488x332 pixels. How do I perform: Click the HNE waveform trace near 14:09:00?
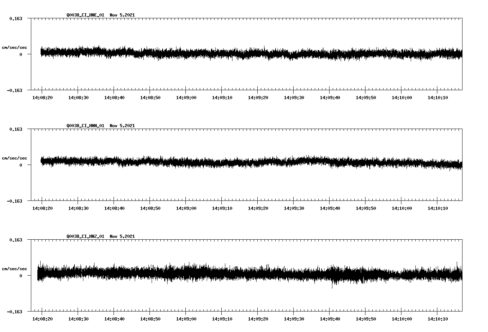[x=186, y=54]
